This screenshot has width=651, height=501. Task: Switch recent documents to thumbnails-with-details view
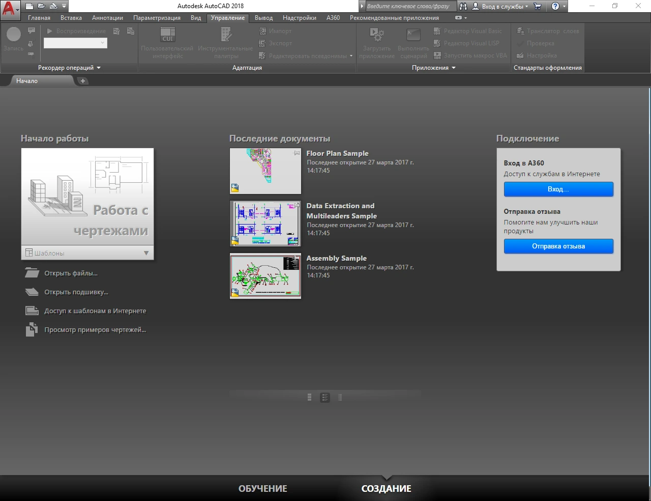coord(325,398)
